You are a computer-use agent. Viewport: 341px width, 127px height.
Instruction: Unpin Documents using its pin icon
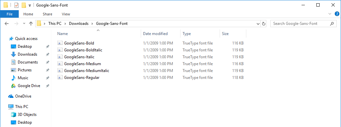[47, 62]
